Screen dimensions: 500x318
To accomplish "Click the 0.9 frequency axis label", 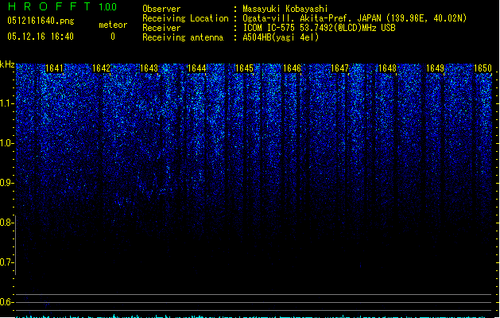I will pyautogui.click(x=7, y=183).
